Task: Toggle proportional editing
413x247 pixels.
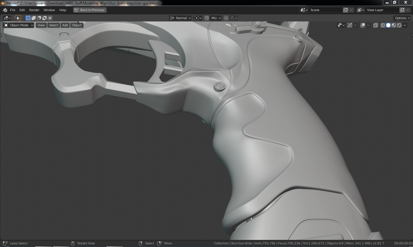Action: coord(226,18)
